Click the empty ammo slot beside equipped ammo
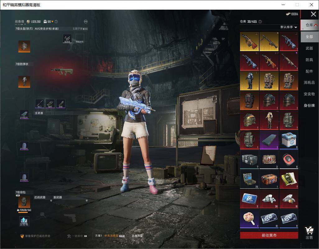 pyautogui.click(x=80, y=39)
